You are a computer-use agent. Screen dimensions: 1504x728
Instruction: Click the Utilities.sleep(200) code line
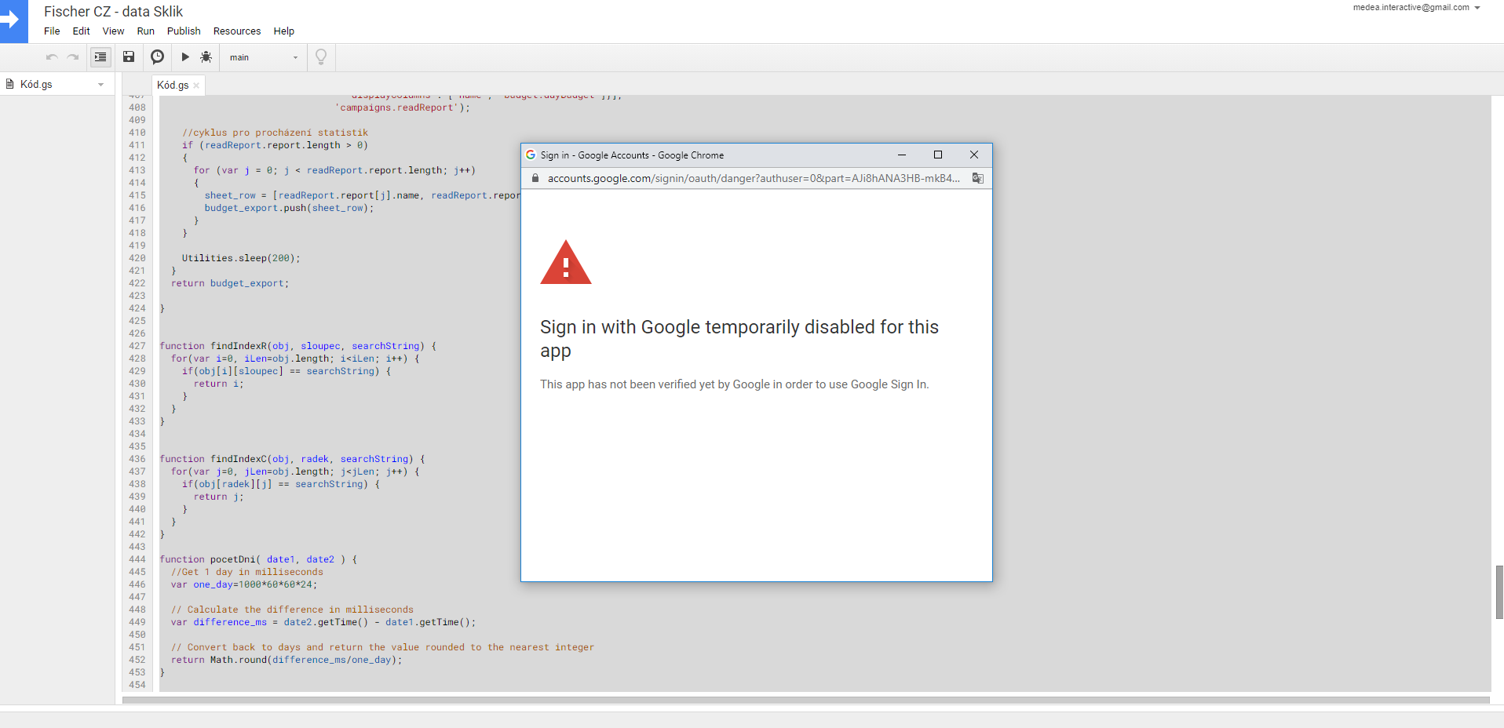pyautogui.click(x=241, y=258)
